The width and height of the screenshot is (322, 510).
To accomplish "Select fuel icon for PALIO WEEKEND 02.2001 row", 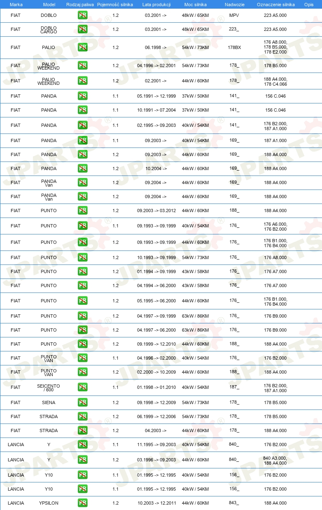I will pyautogui.click(x=82, y=81).
